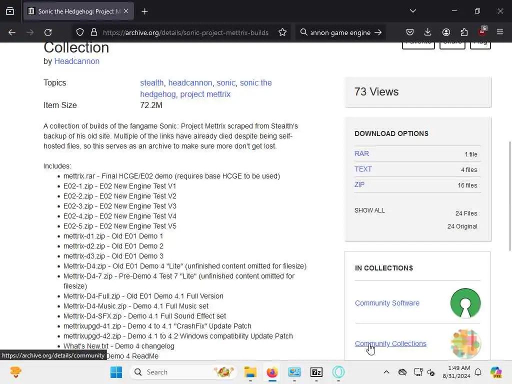The width and height of the screenshot is (512, 384).
Task: Open the extensions puzzle icon
Action: point(464,32)
